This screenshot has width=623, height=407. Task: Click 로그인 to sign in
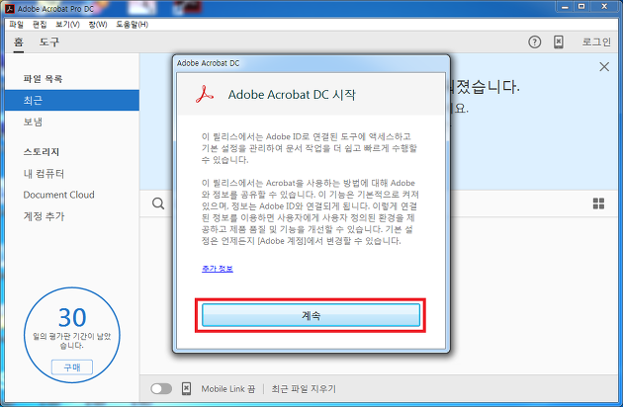(x=596, y=41)
